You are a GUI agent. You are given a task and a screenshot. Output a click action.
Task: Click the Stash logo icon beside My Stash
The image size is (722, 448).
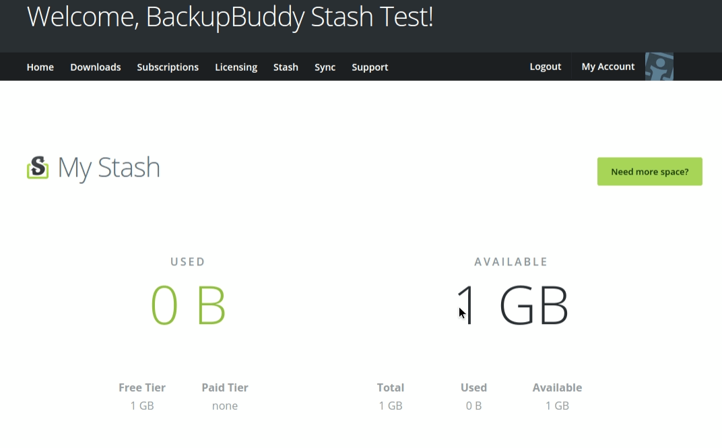click(x=38, y=167)
